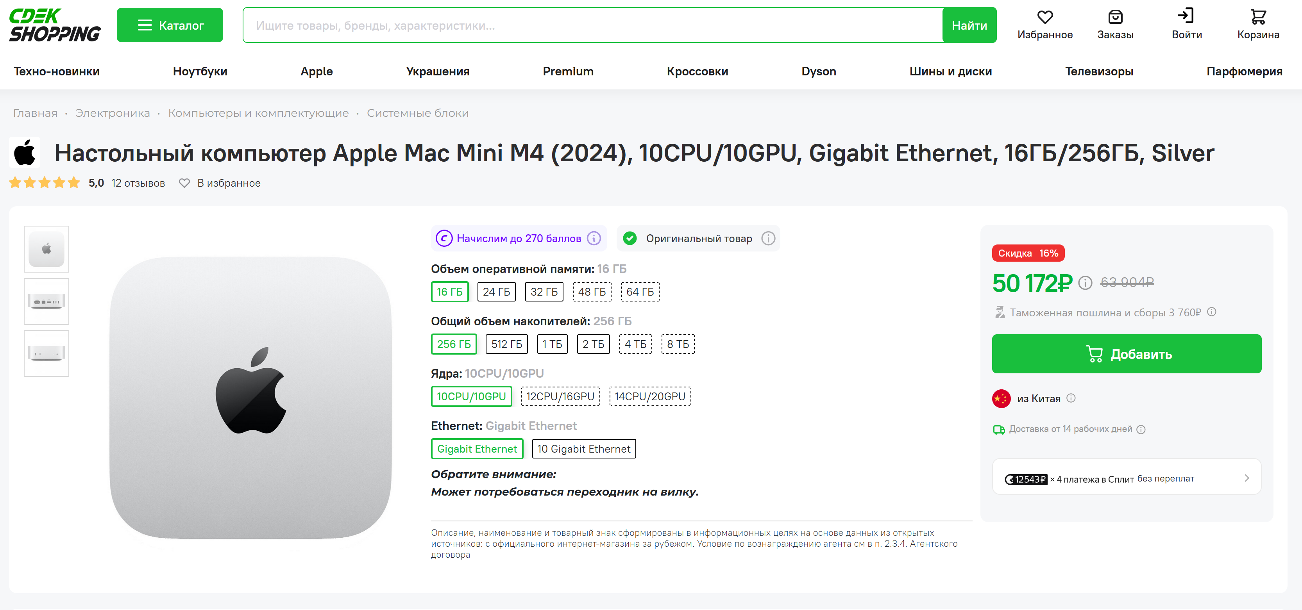Open the Premium category
This screenshot has height=610, width=1302.
click(568, 71)
